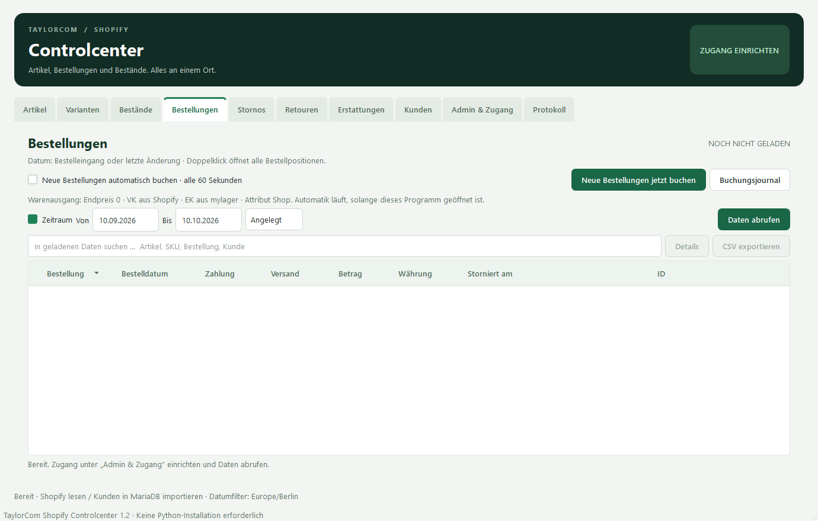The height and width of the screenshot is (521, 818).
Task: Open the Kunden tab
Action: 418,110
